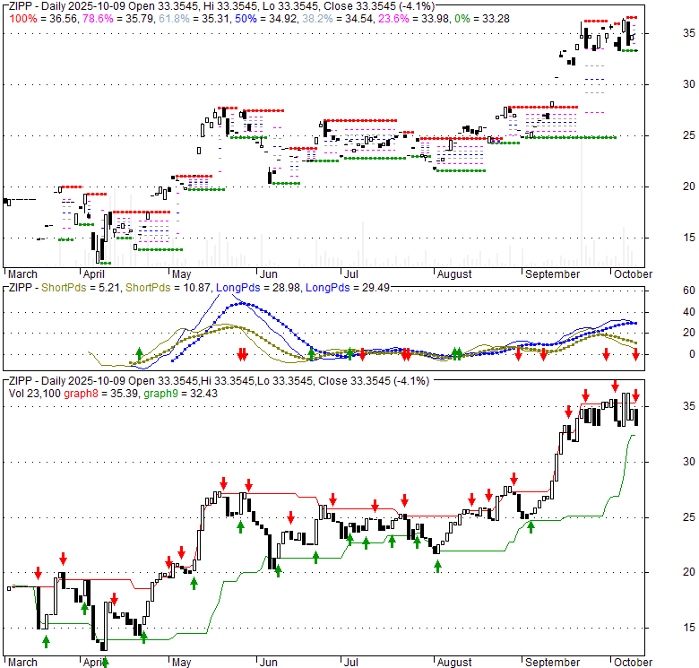Click the gray '61.8% = 35.31' label
699x668 pixels.
pos(194,19)
